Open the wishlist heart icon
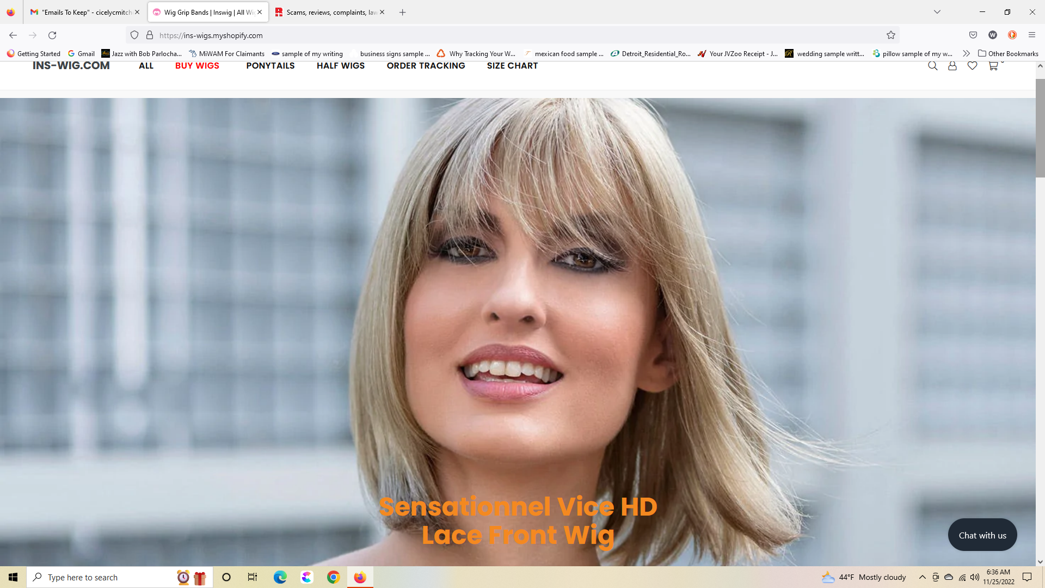The width and height of the screenshot is (1045, 588). [972, 66]
